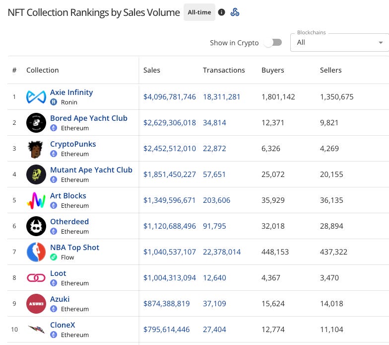Open the CloneX collection link
This screenshot has height=345, width=389.
click(63, 325)
